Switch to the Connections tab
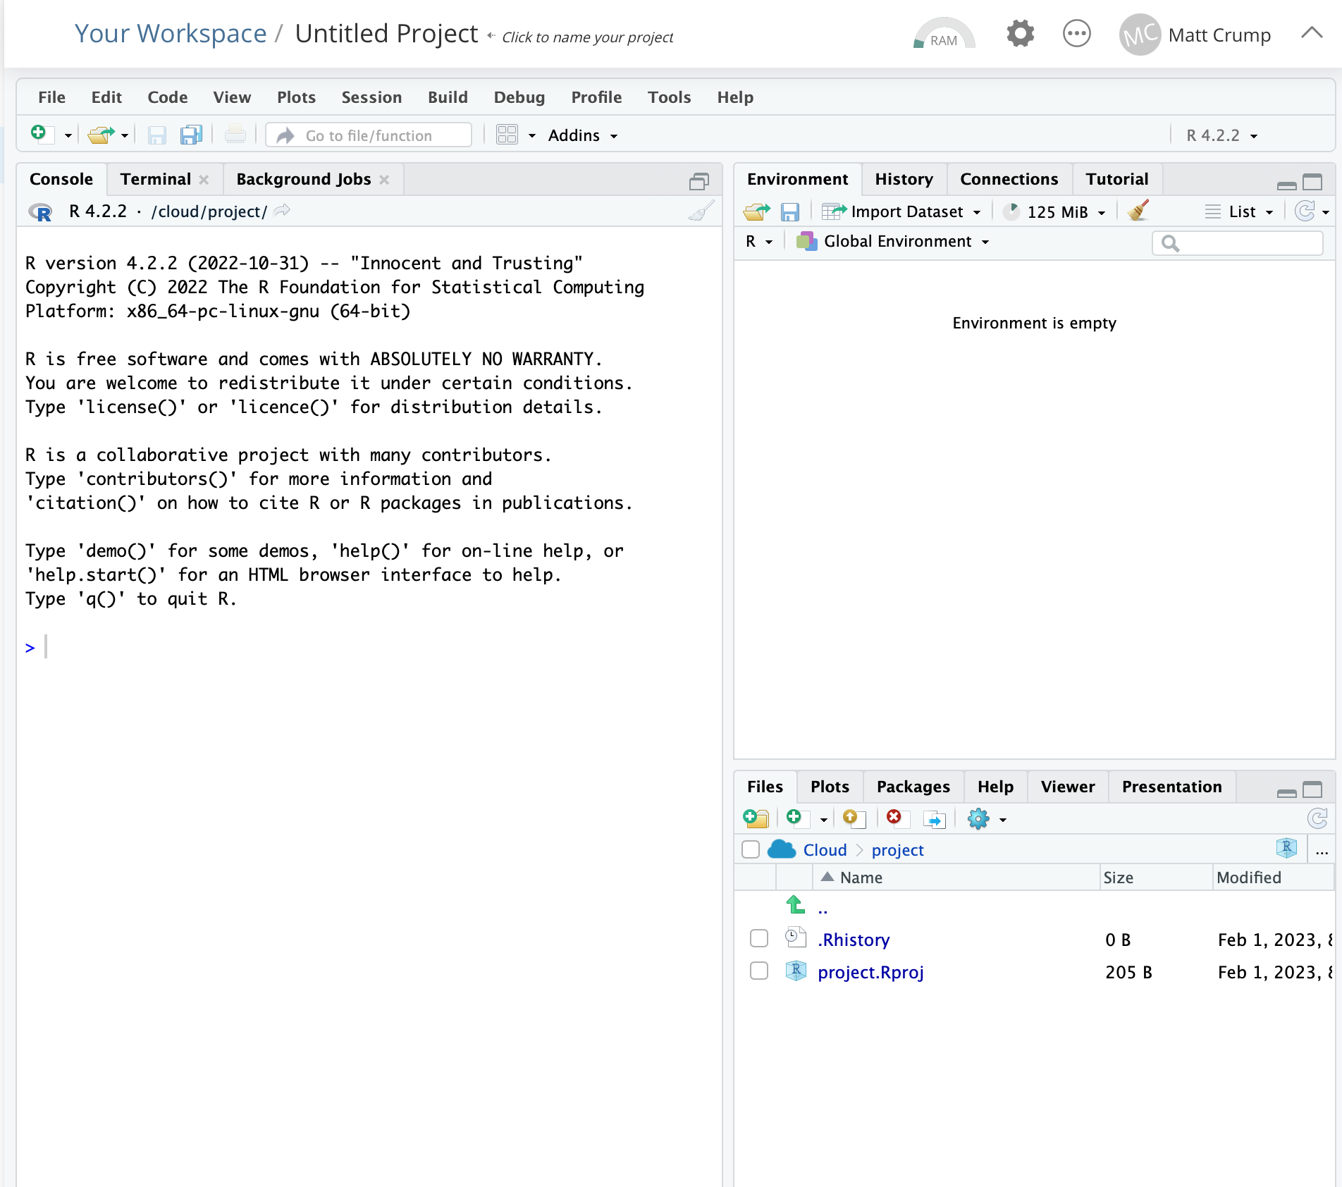Image resolution: width=1342 pixels, height=1187 pixels. (x=1009, y=179)
